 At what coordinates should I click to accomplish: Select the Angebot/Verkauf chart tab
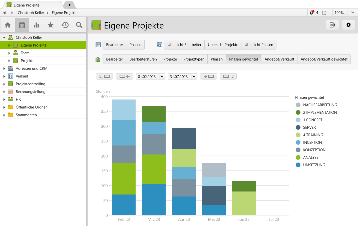[279, 59]
